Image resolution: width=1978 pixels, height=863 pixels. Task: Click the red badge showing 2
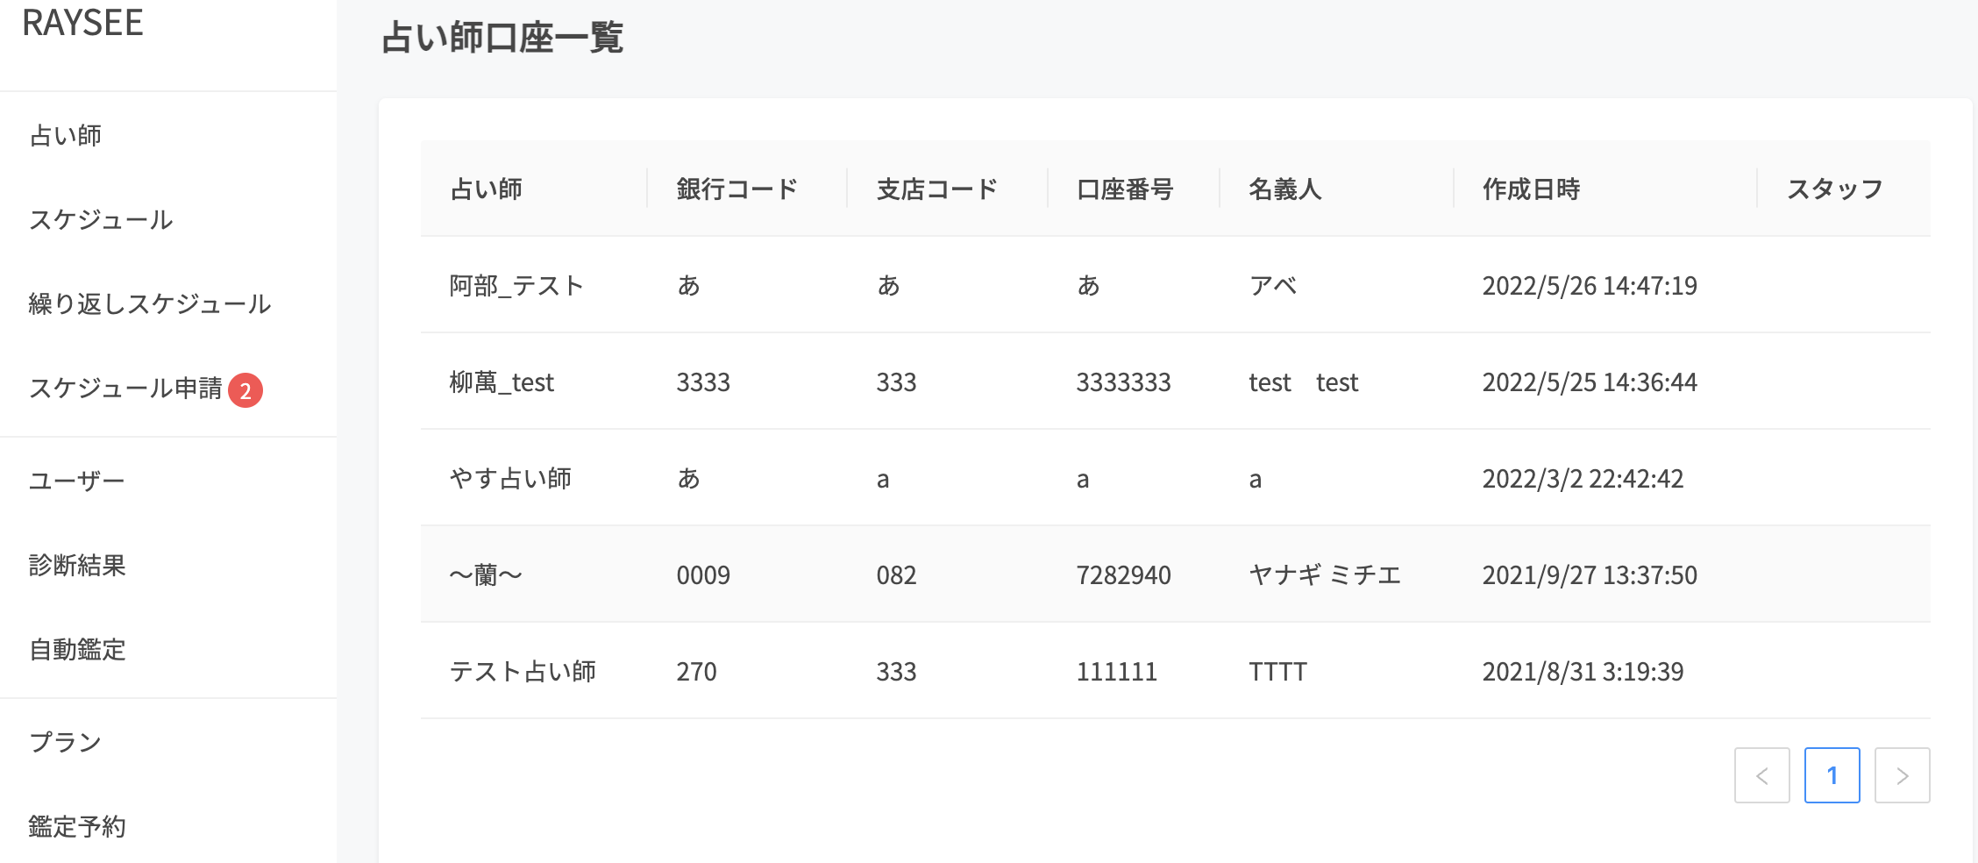pos(245,390)
